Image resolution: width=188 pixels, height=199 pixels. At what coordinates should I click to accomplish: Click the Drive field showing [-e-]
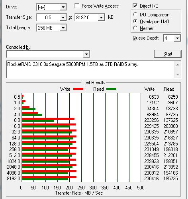48,7
